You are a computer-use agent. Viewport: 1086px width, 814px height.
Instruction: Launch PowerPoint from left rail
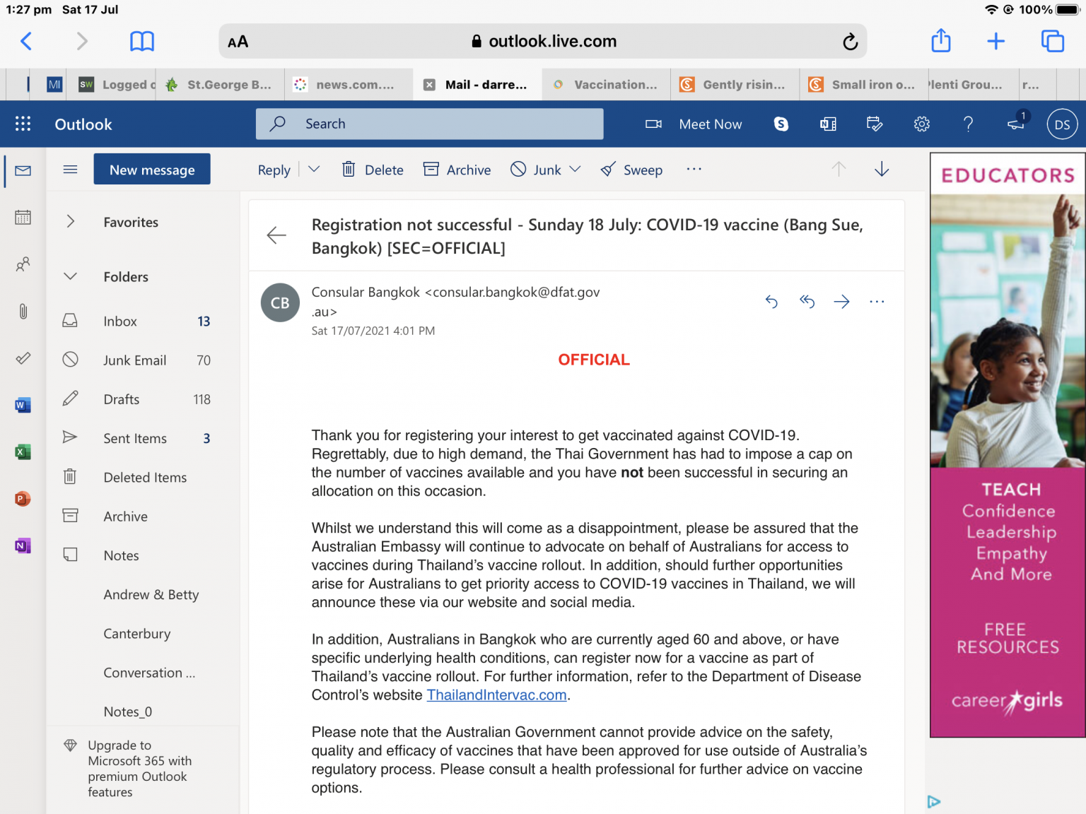(x=23, y=499)
